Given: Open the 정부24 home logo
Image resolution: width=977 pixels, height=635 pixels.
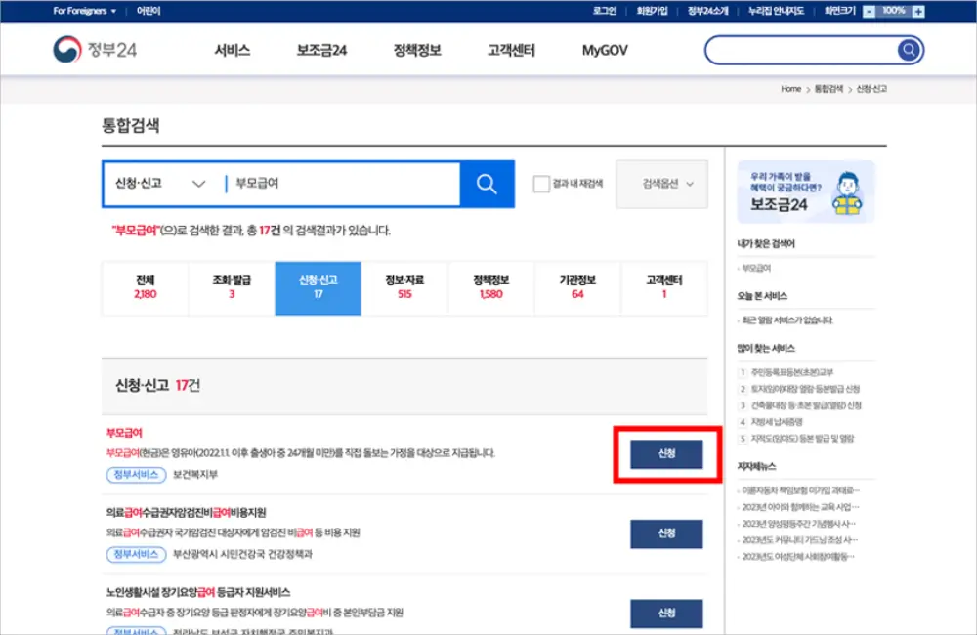Looking at the screenshot, I should pos(91,50).
